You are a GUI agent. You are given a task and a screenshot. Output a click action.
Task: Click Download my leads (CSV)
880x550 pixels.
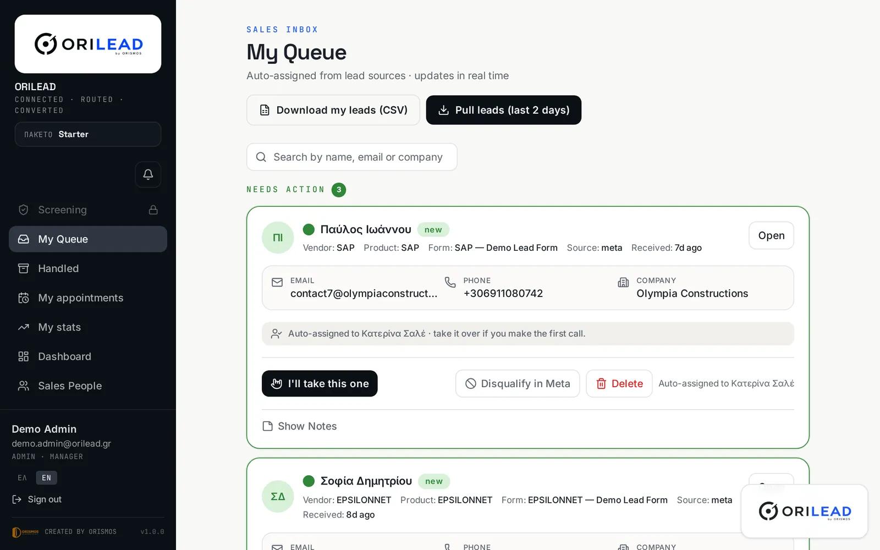click(x=333, y=110)
